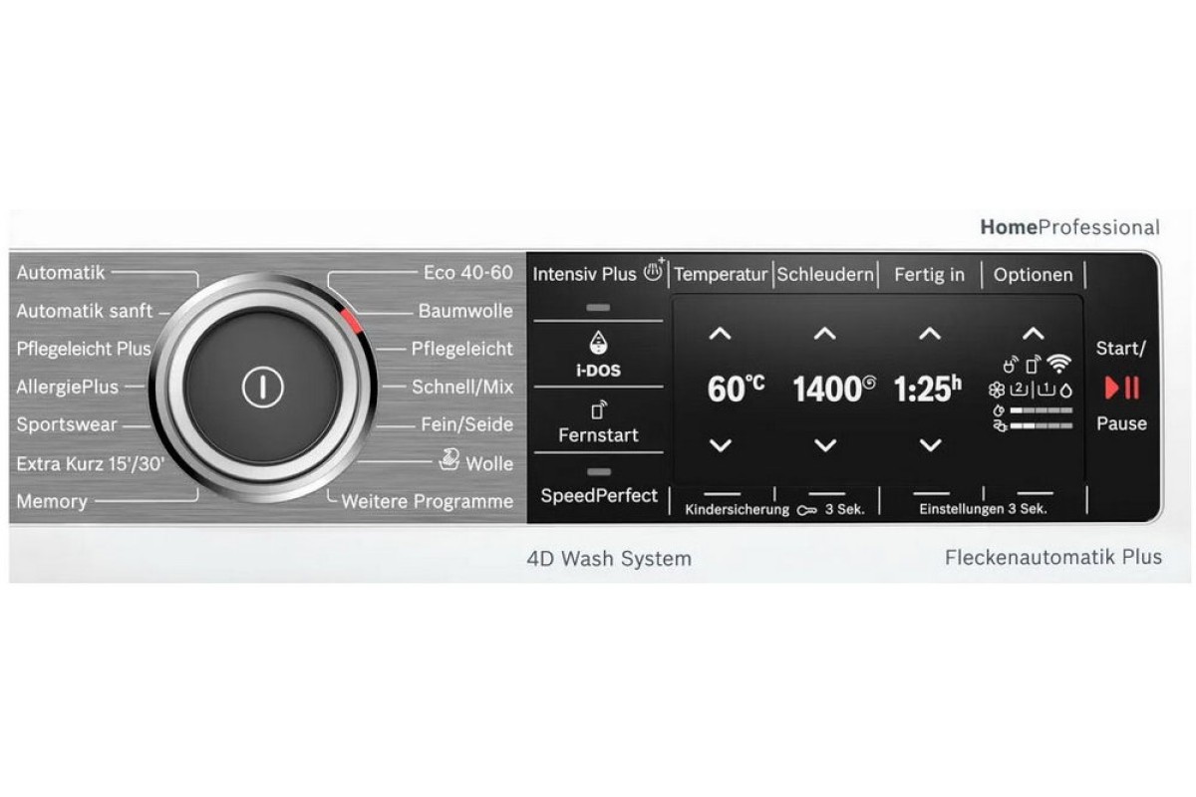Screen dimensions: 1196x797
Task: Tap the Start/ label
Action: tap(1121, 349)
